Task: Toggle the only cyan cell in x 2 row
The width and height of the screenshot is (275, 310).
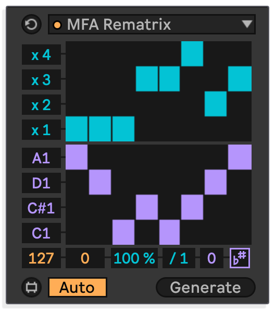Action: coord(216,104)
